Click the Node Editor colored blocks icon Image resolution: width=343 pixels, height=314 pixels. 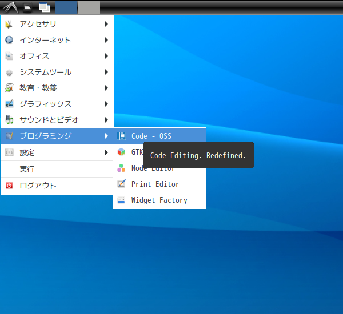point(121,168)
